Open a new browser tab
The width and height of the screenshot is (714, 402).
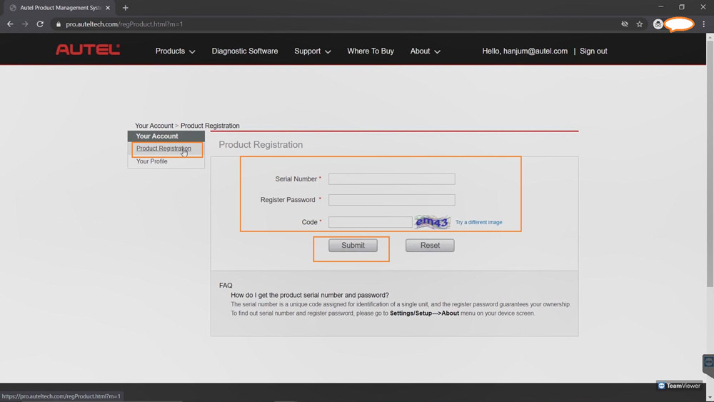[125, 8]
